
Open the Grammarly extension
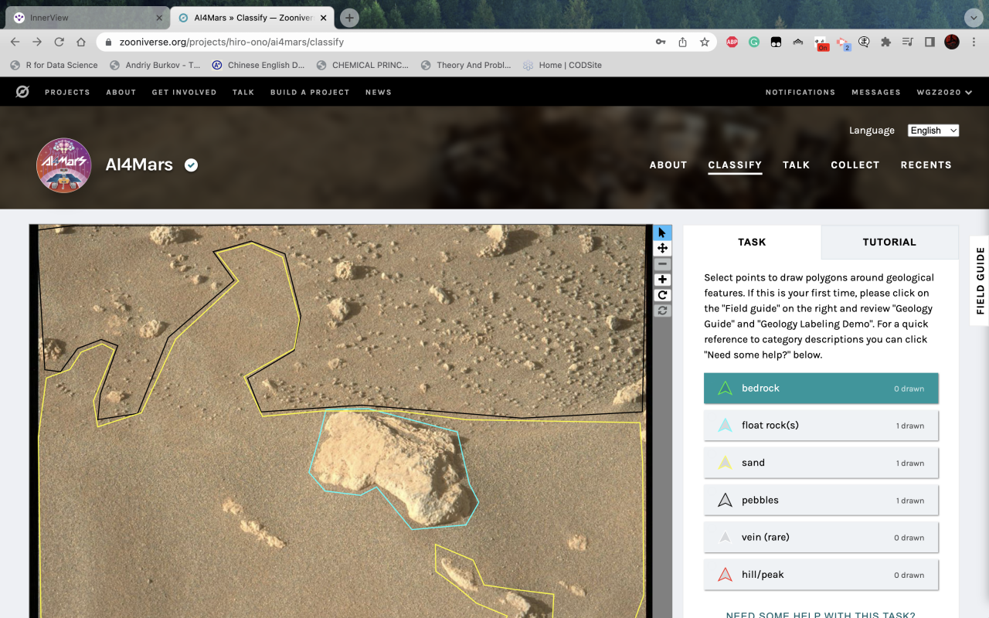pyautogui.click(x=753, y=42)
